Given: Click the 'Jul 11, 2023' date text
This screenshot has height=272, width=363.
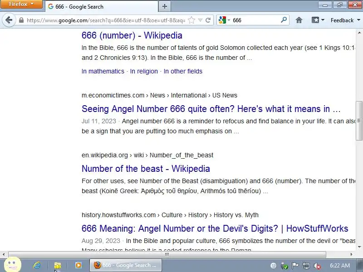Looking at the screenshot, I should (98, 121).
